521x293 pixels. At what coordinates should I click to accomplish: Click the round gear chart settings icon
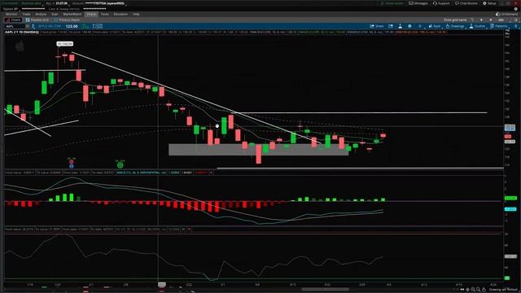click(409, 26)
